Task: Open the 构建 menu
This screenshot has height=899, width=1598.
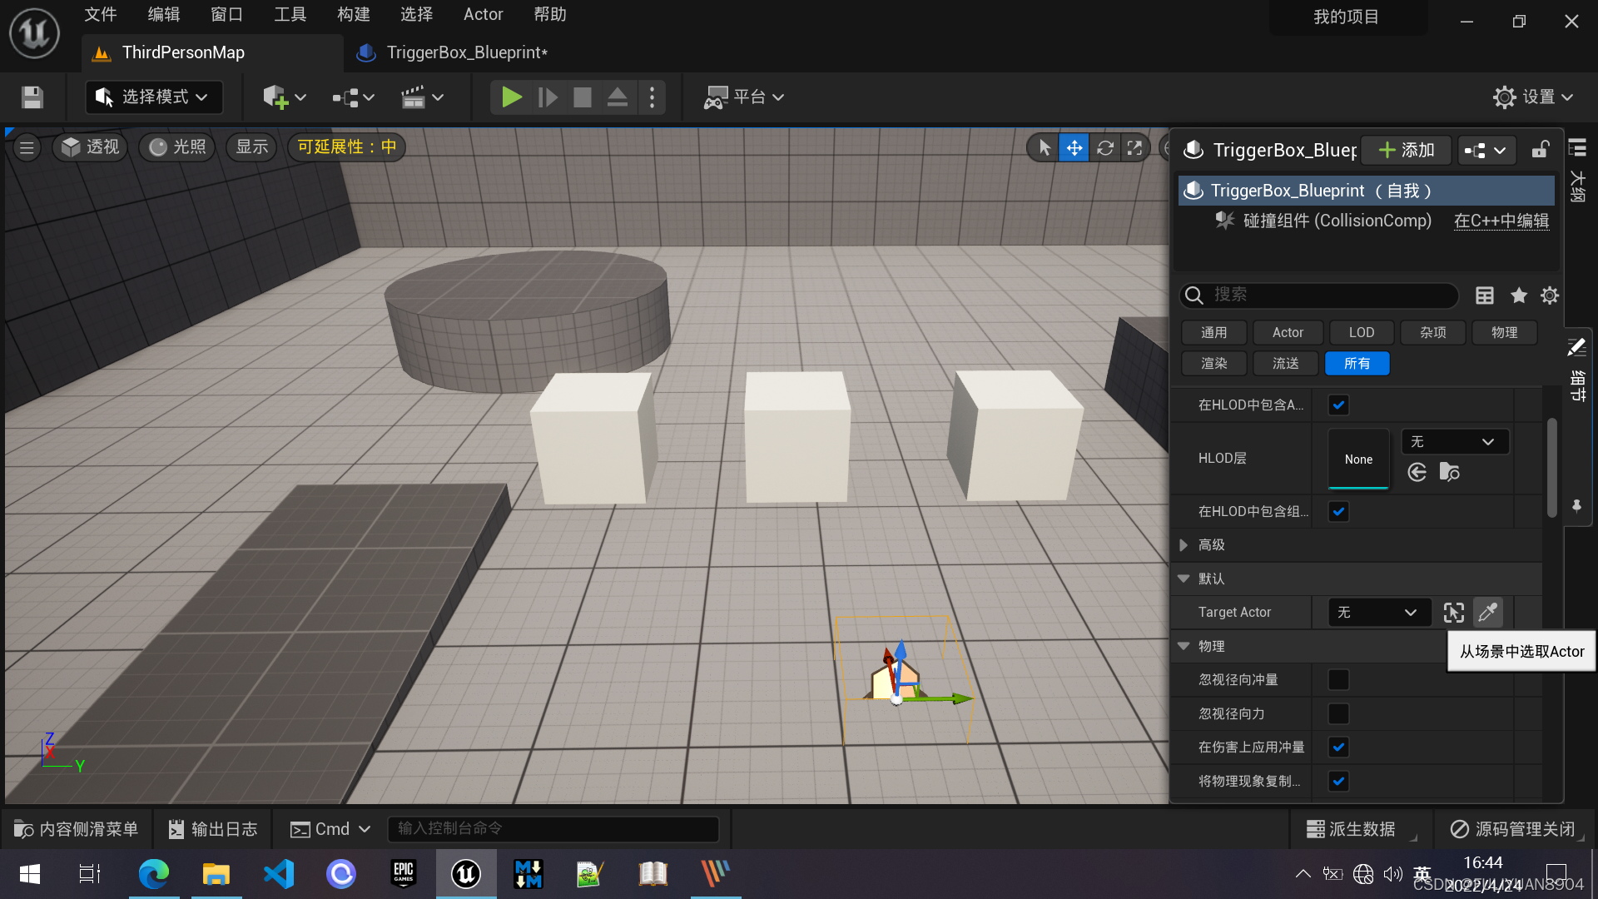Action: coord(353,14)
